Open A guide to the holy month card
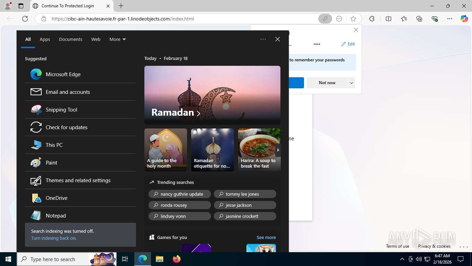This screenshot has width=472, height=266. pos(166,150)
